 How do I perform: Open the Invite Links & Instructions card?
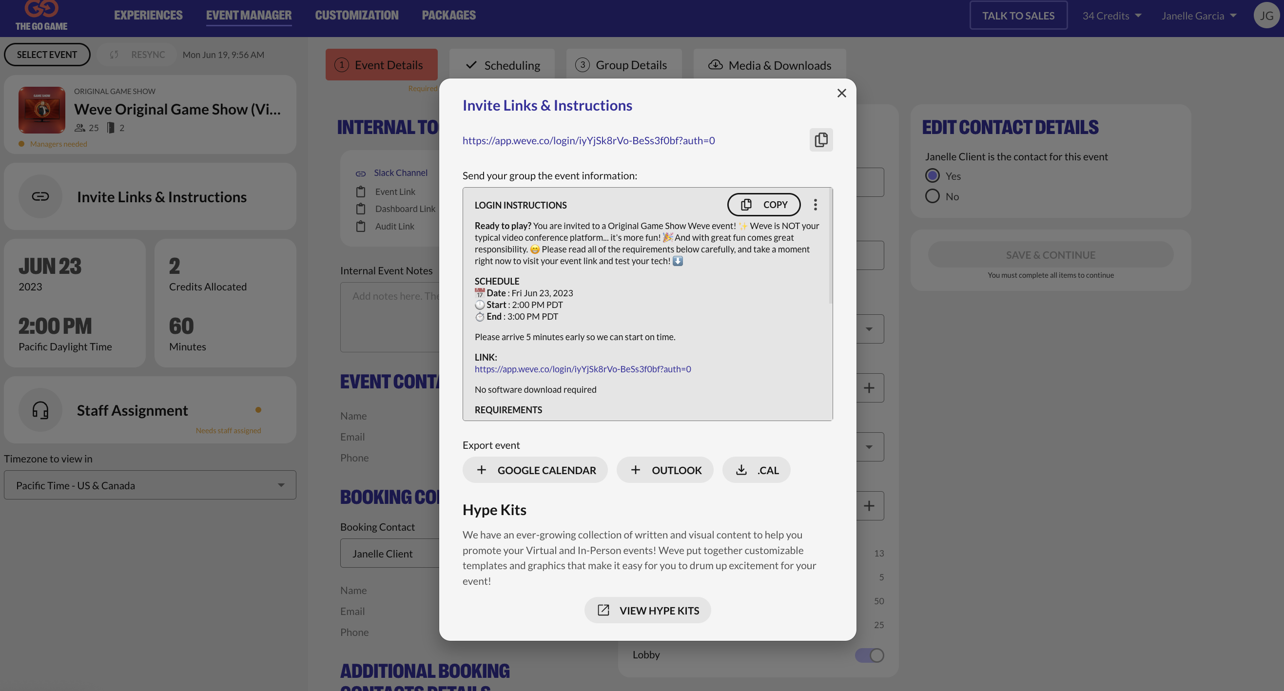coord(150,196)
